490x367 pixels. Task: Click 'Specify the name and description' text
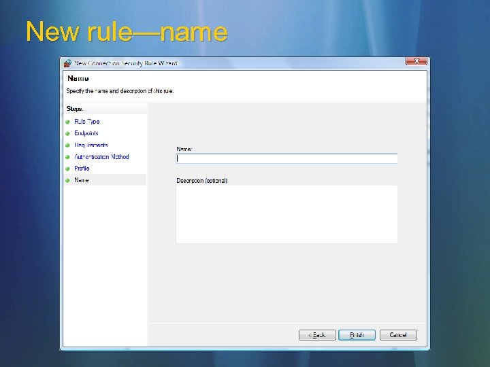[120, 91]
